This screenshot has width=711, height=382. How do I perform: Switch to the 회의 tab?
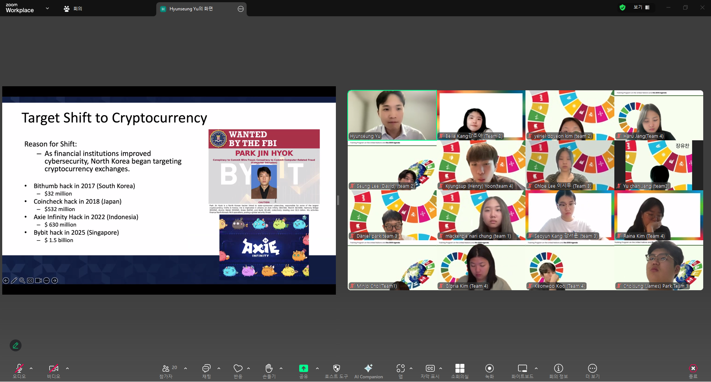click(73, 9)
